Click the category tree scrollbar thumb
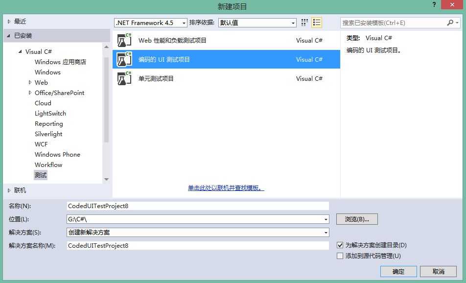This screenshot has width=466, height=283. pyautogui.click(x=106, y=99)
